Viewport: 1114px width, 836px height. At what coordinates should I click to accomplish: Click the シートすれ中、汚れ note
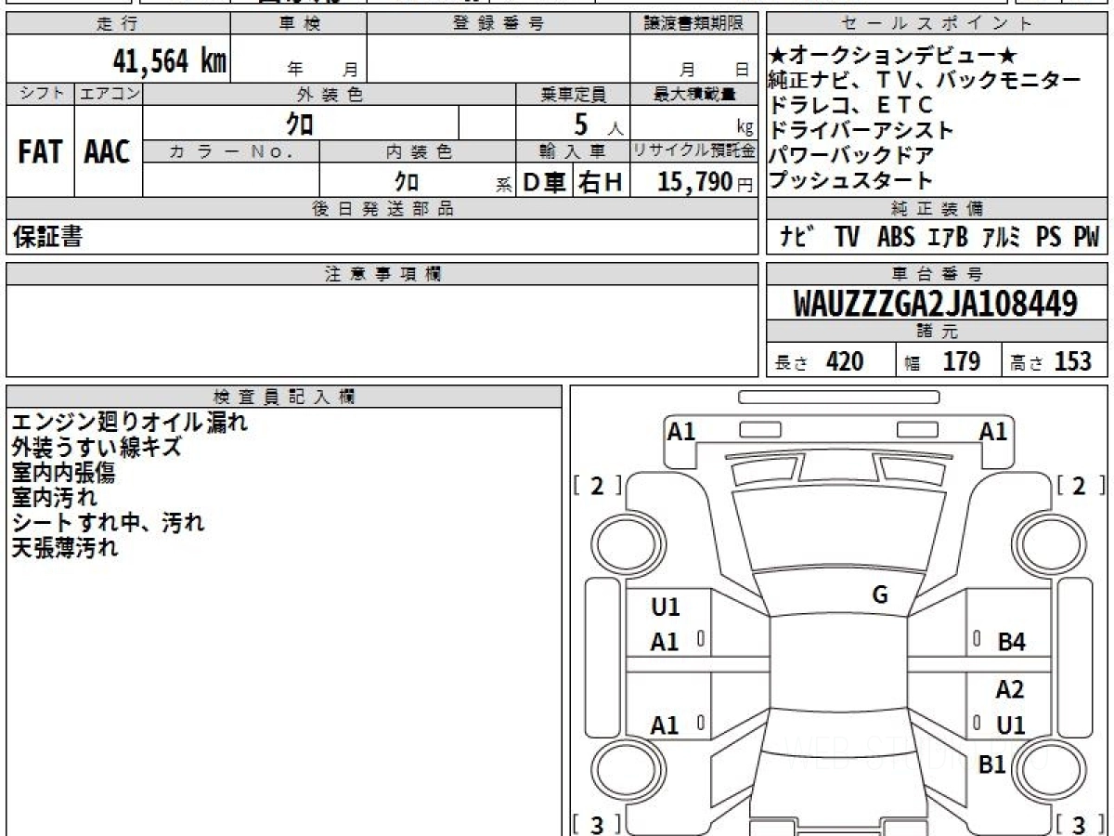pyautogui.click(x=108, y=523)
